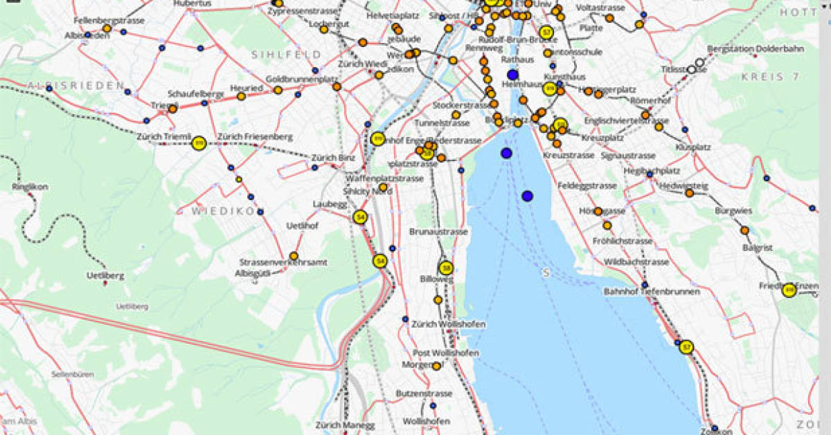Select the orange stop marker at Kunsthaus

pyautogui.click(x=561, y=91)
